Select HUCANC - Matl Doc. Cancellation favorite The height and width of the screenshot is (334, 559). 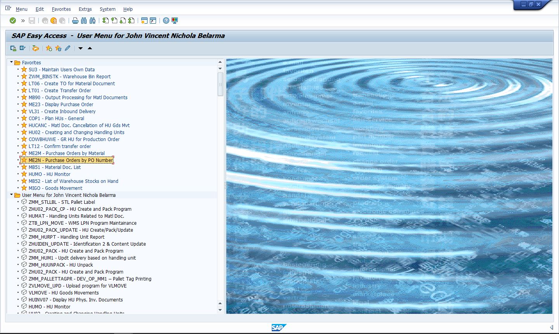pyautogui.click(x=79, y=126)
